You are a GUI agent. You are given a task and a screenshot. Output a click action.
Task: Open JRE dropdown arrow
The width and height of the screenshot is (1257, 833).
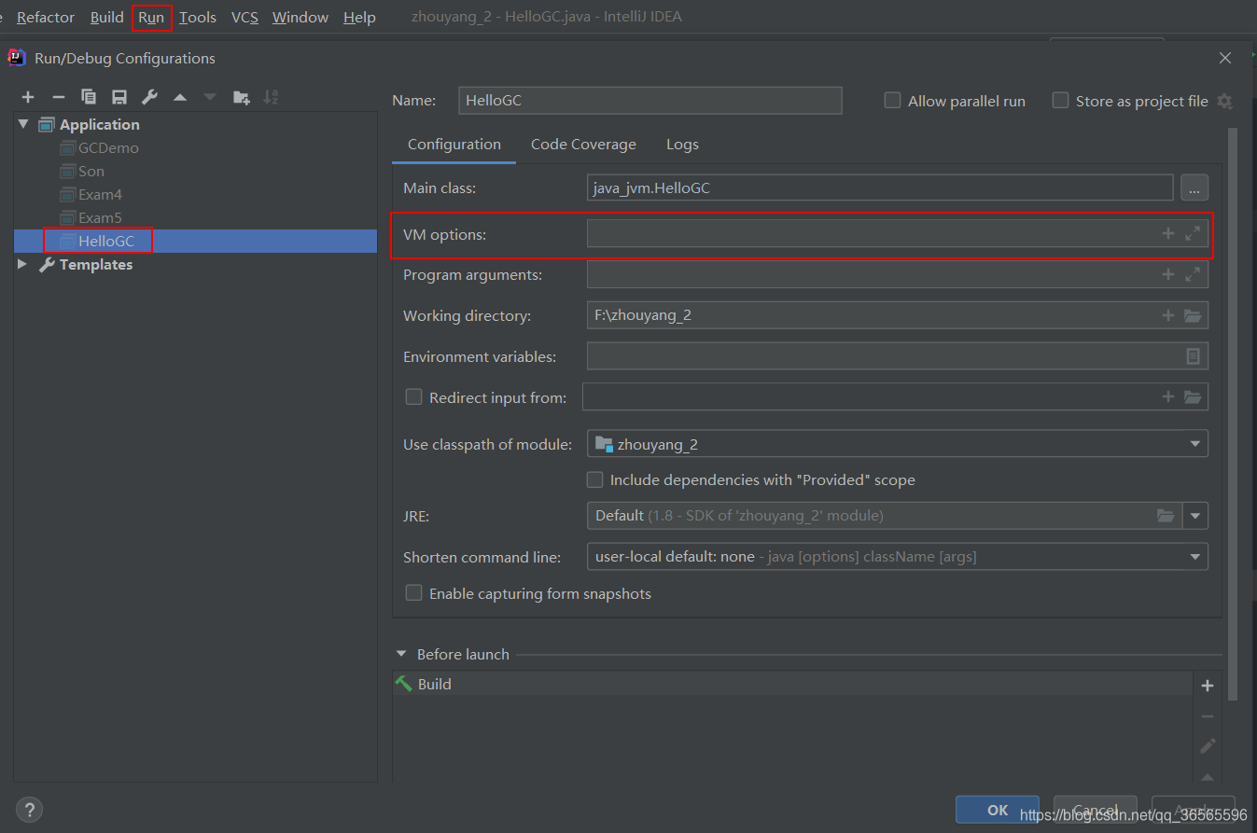pos(1195,515)
